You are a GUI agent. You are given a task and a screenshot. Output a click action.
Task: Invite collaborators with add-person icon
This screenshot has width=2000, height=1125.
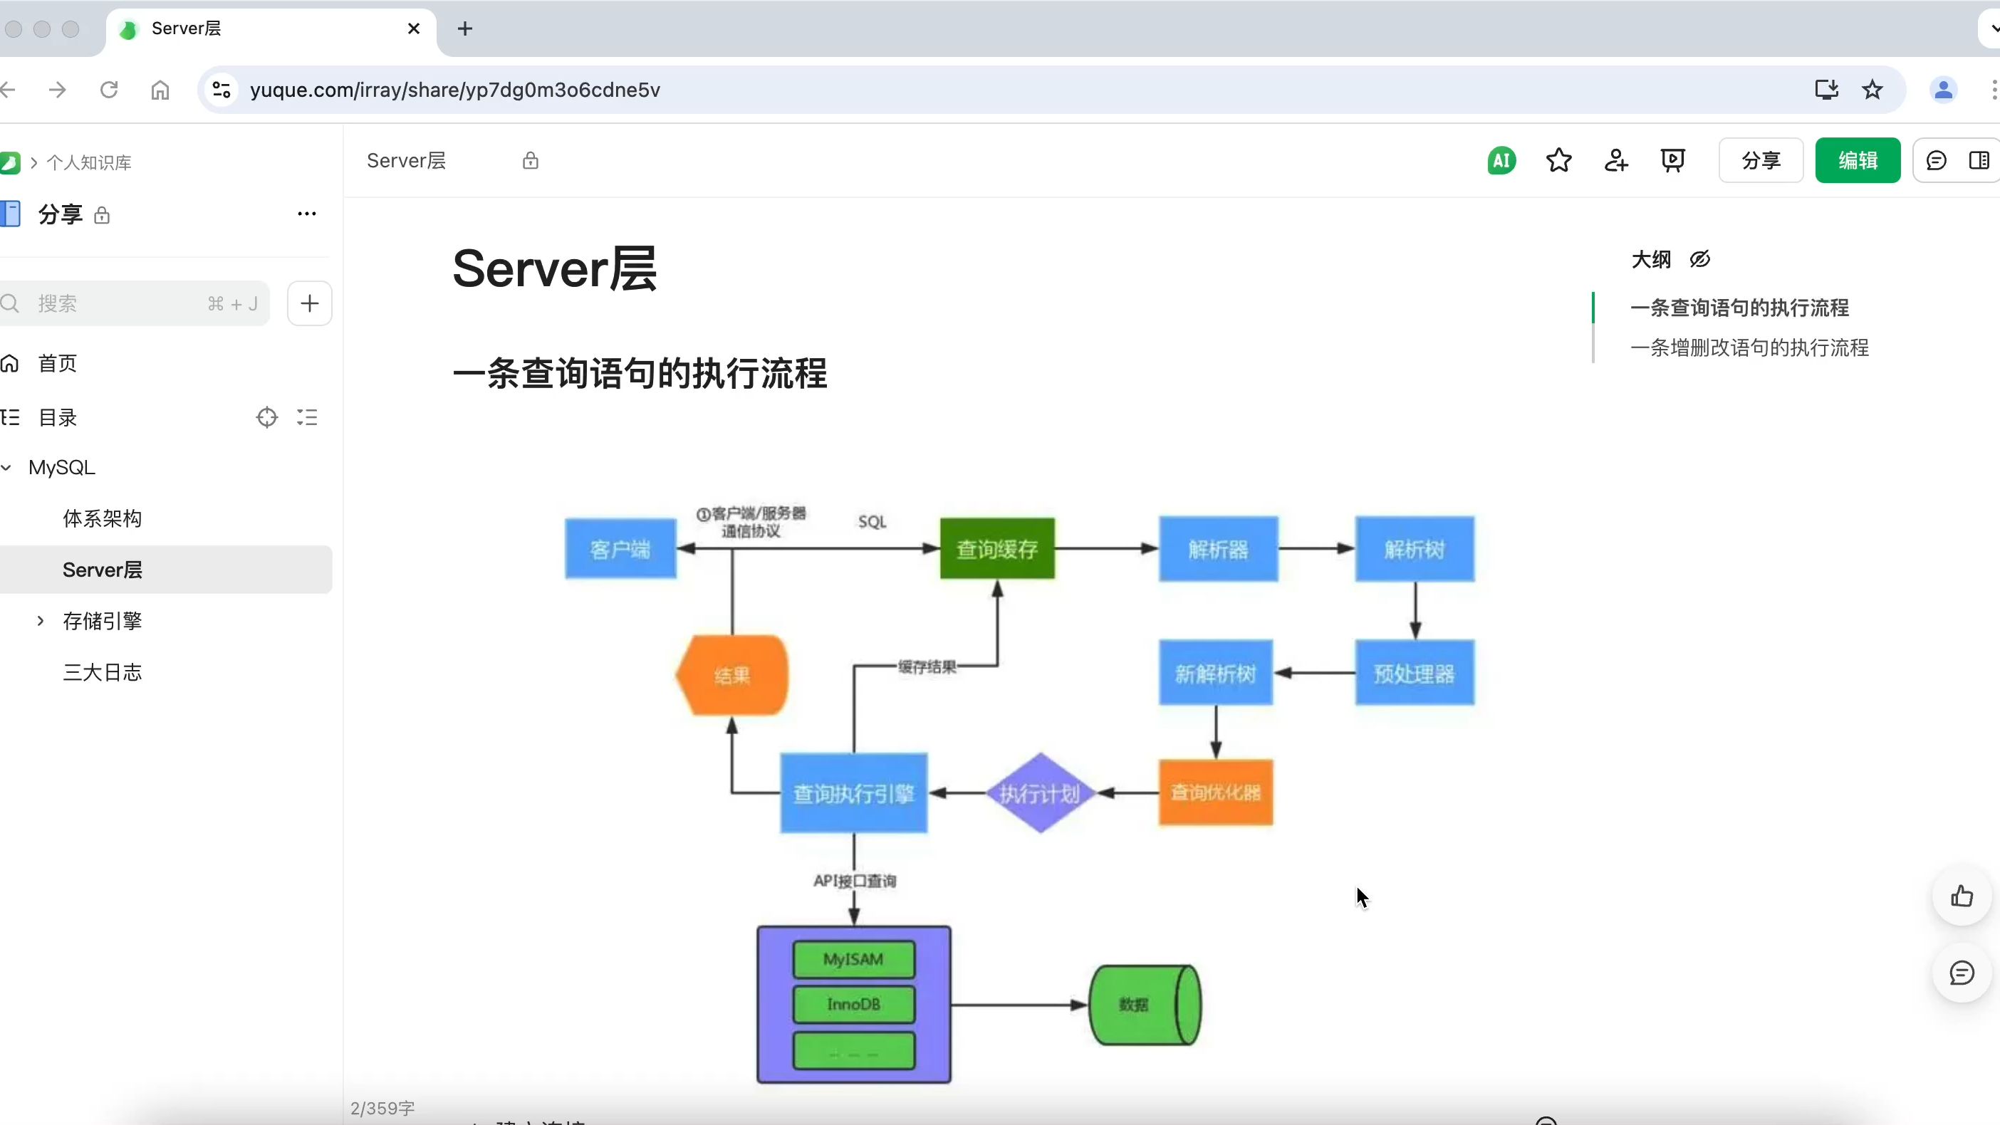pos(1615,161)
